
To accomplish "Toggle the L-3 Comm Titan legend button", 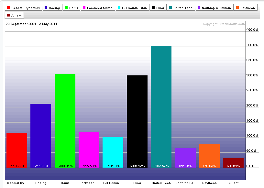I will pos(133,8).
